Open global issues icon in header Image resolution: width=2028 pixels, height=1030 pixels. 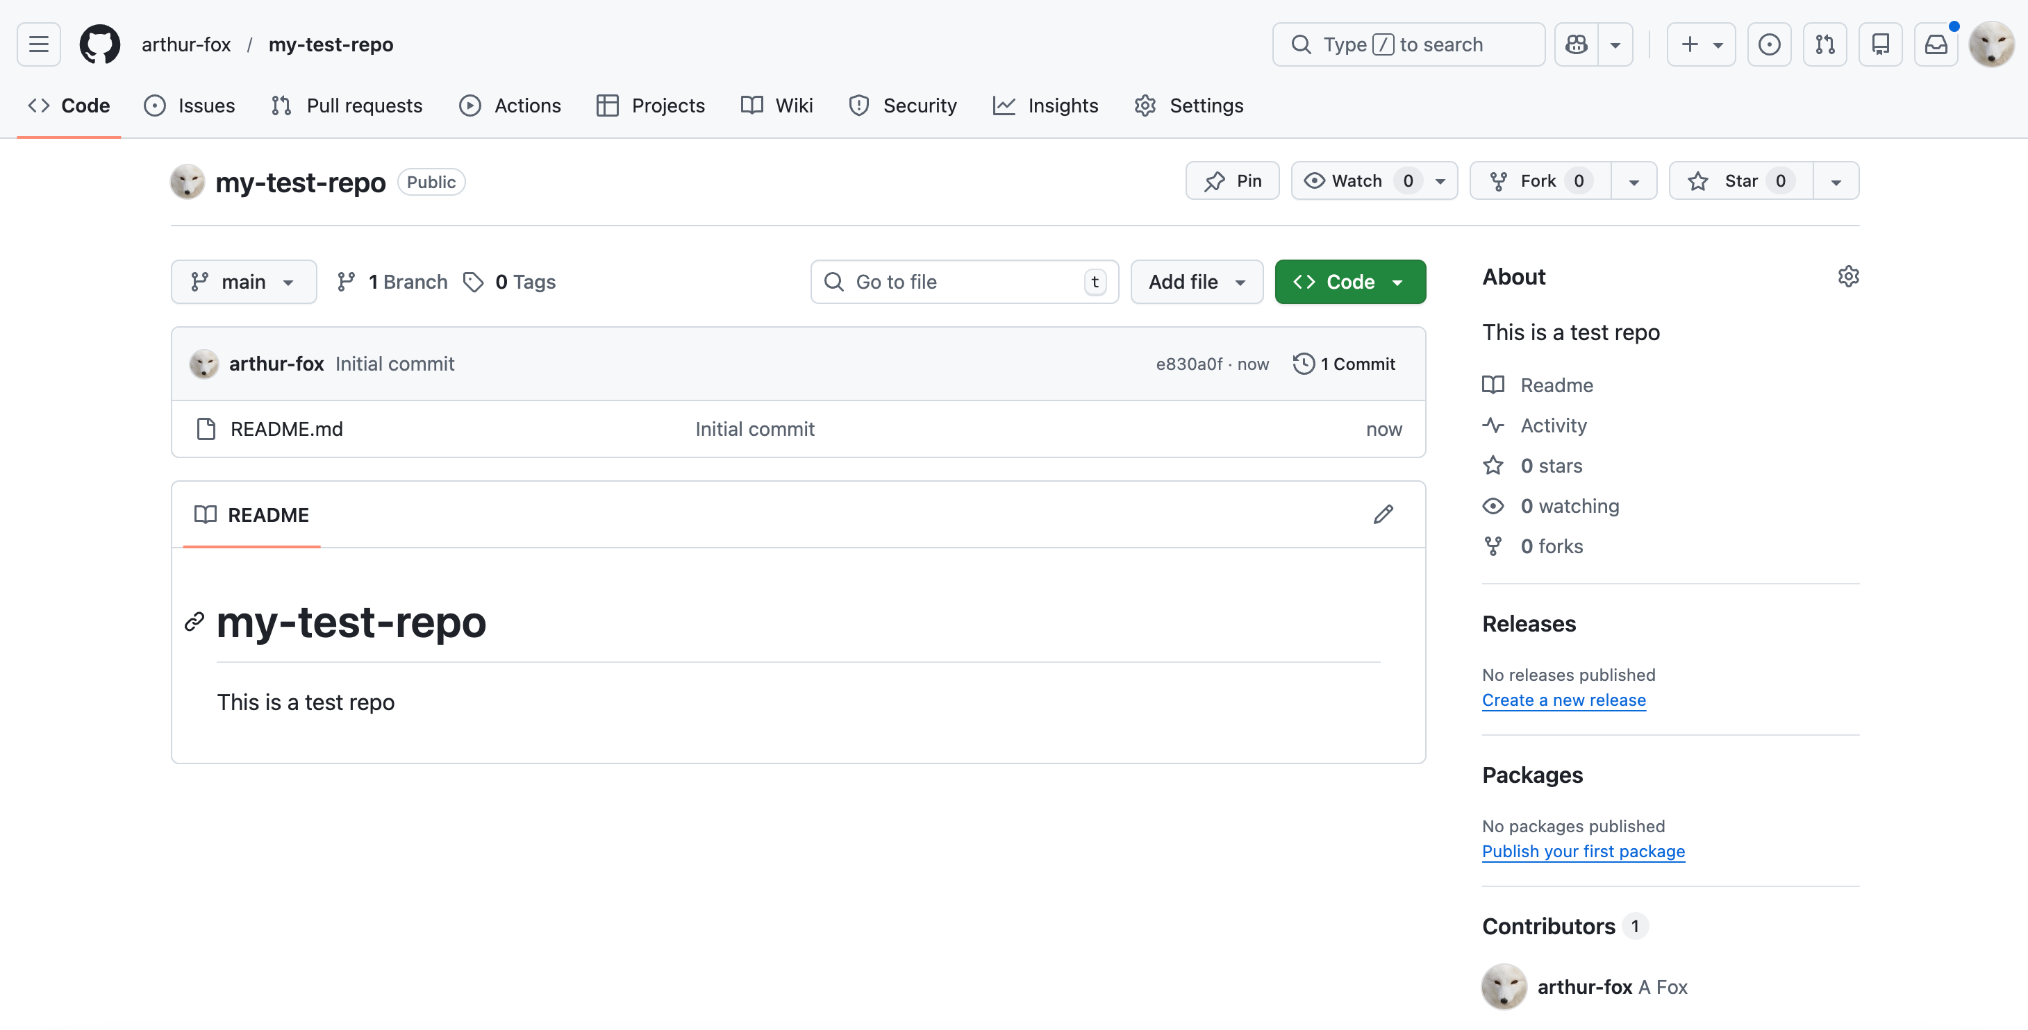pyautogui.click(x=1769, y=45)
